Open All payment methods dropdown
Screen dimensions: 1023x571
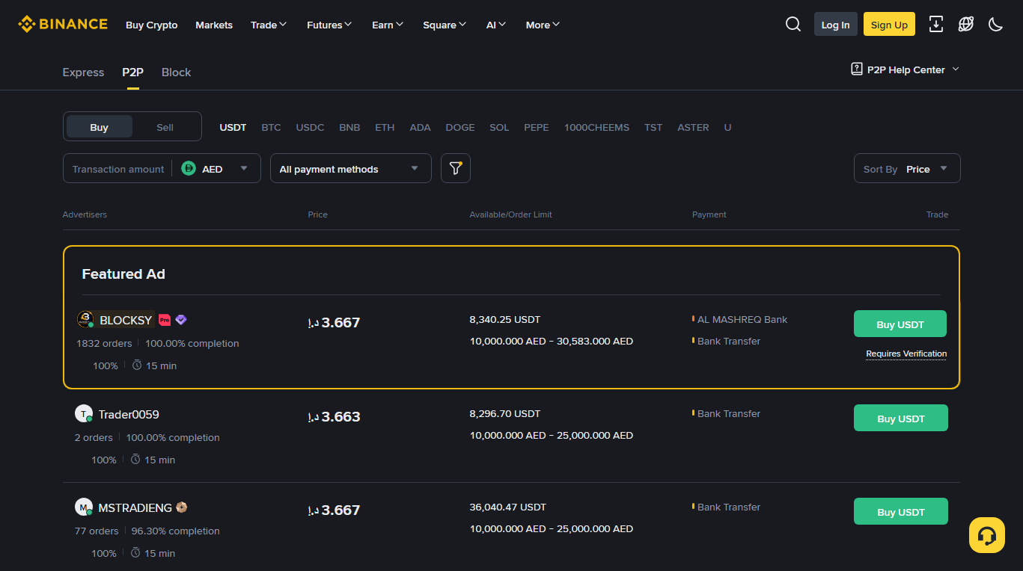coord(351,168)
